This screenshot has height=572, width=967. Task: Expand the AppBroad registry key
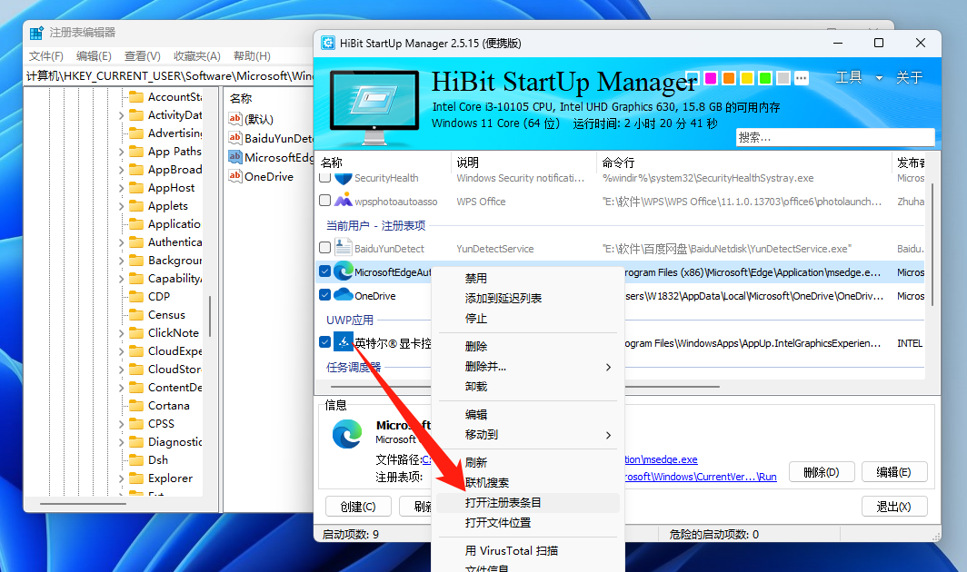tap(122, 170)
